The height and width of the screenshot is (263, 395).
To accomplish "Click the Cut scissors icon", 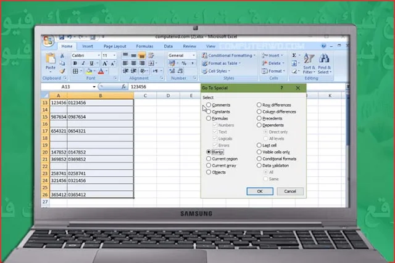I will pos(62,55).
